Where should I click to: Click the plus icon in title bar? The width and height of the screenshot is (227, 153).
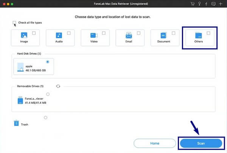(221, 4)
